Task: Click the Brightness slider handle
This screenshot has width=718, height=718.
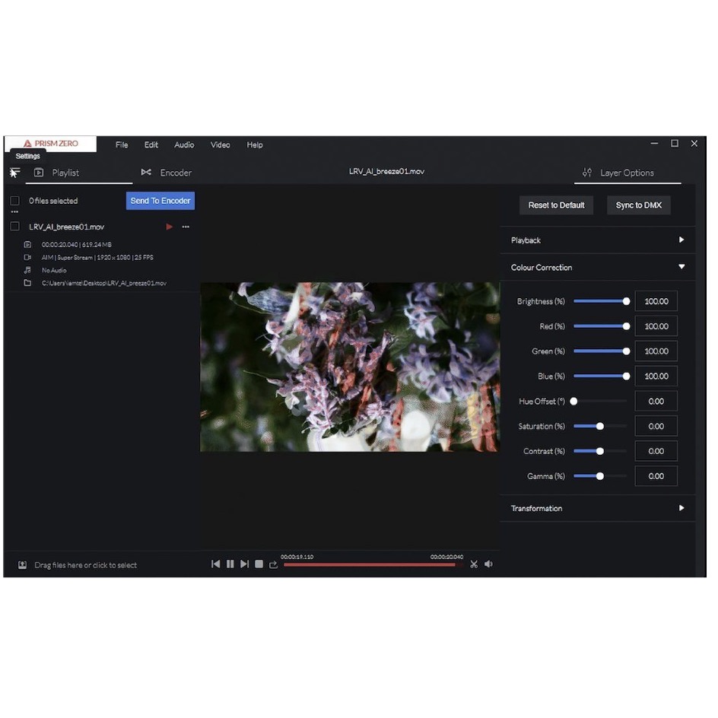Action: pos(626,301)
